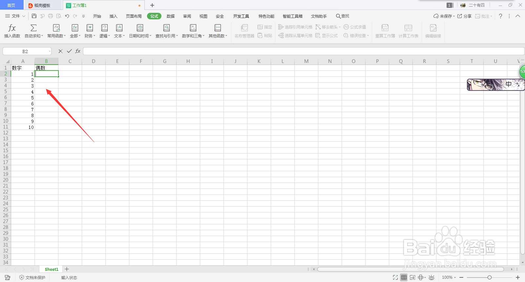This screenshot has width=525, height=282.
Task: Click Evaluate Formula (公式求值)
Action: pos(355,27)
